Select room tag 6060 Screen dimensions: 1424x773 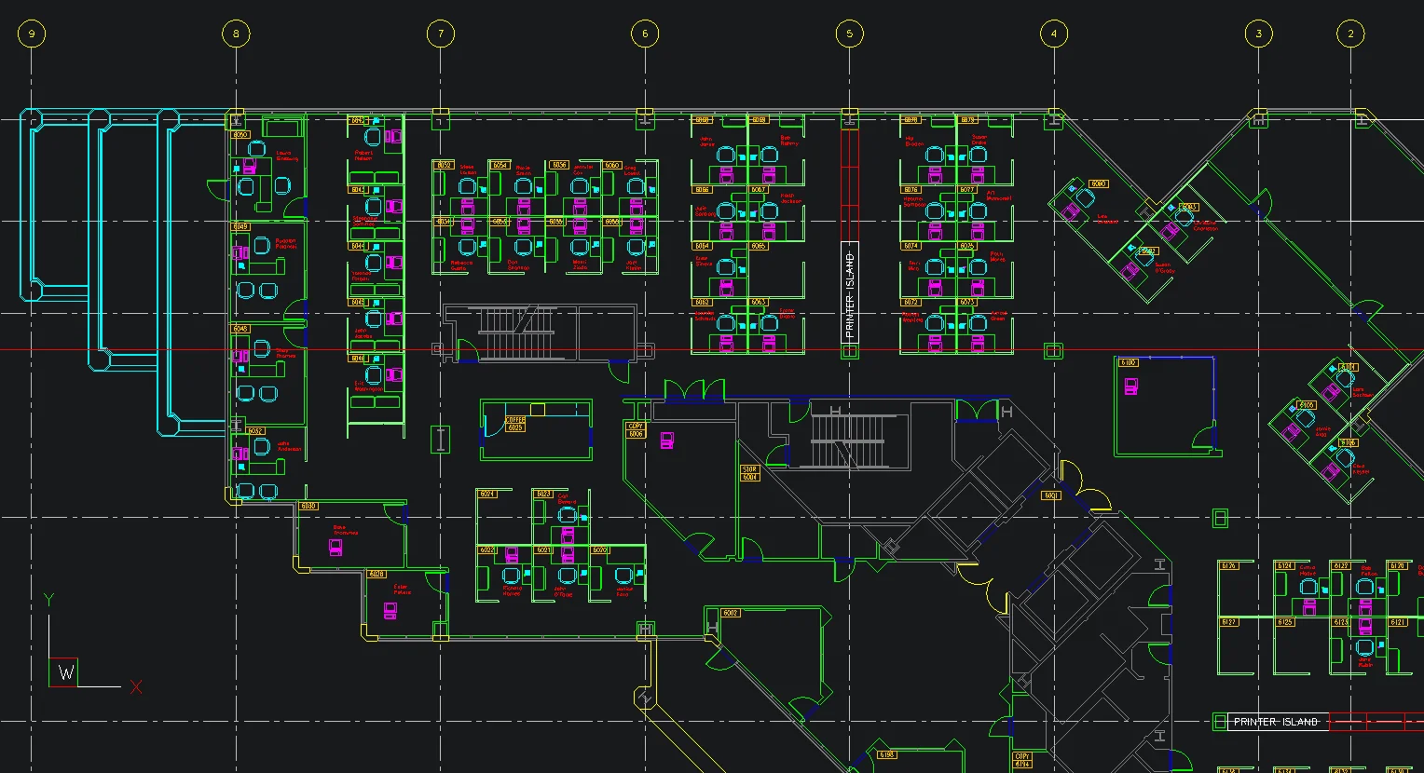pos(612,165)
